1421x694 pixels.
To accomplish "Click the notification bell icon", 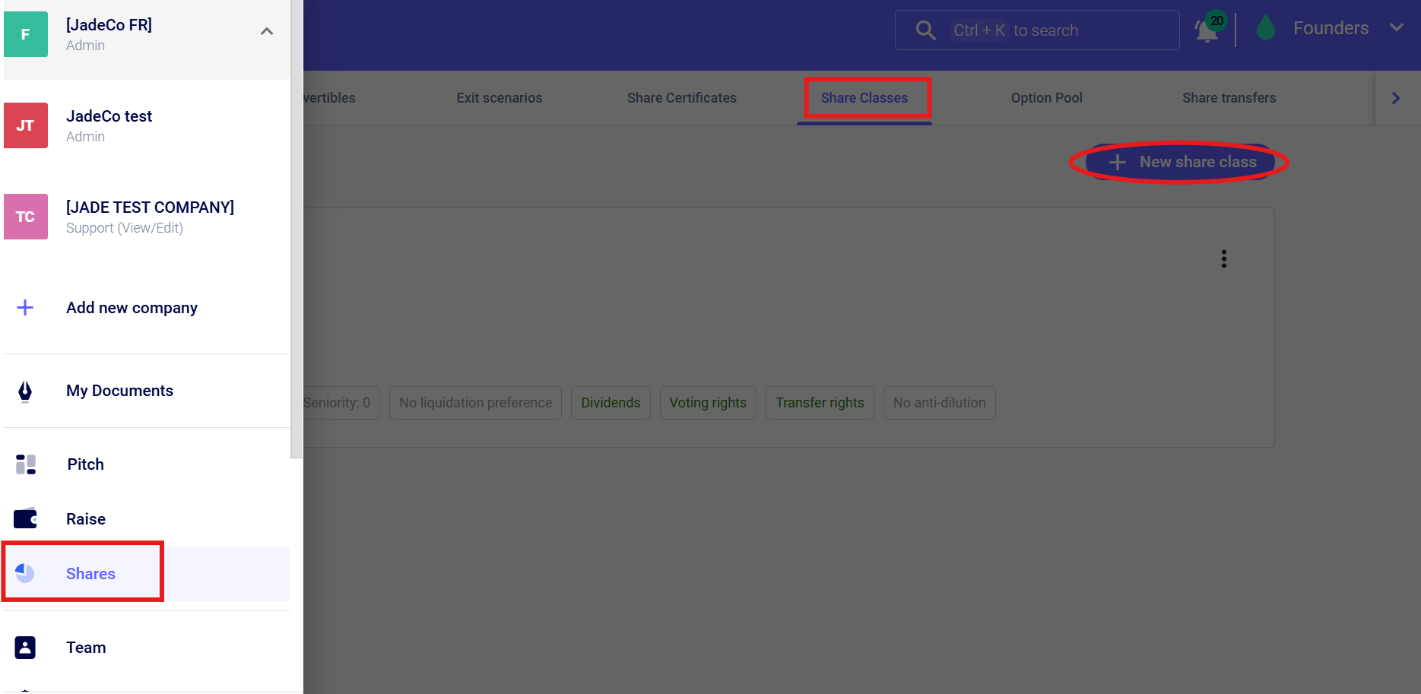I will (x=1206, y=31).
